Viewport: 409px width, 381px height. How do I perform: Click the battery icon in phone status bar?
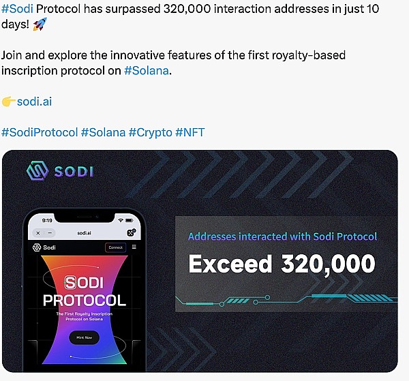pyautogui.click(x=130, y=220)
